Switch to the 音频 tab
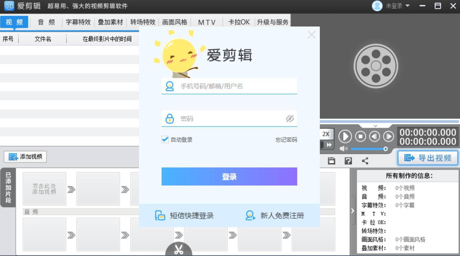This screenshot has width=460, height=256. tap(46, 22)
